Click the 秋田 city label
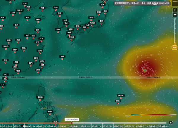The height and width of the screenshot is (128, 178). [x=102, y=4]
